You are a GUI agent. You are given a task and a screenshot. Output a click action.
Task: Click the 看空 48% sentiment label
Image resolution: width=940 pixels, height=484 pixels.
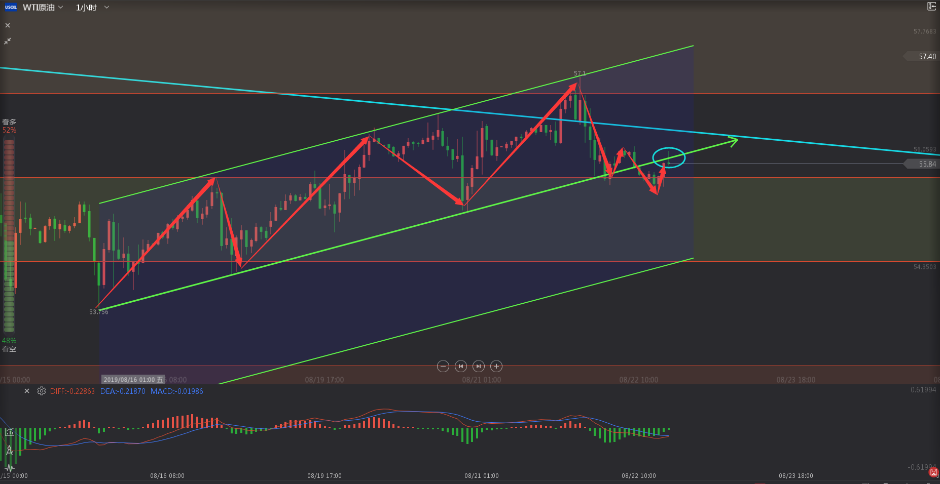(9, 345)
